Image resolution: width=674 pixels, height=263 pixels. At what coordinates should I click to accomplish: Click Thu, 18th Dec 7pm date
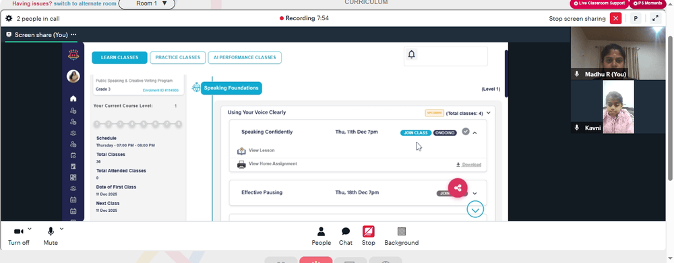(357, 192)
